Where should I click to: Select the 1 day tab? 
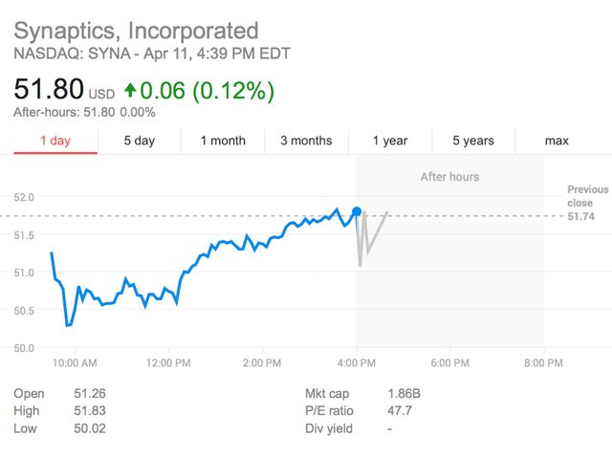[x=55, y=141]
